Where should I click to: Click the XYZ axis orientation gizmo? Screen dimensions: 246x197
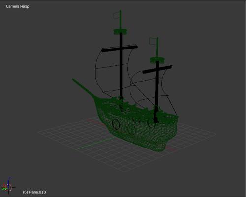(x=7, y=186)
